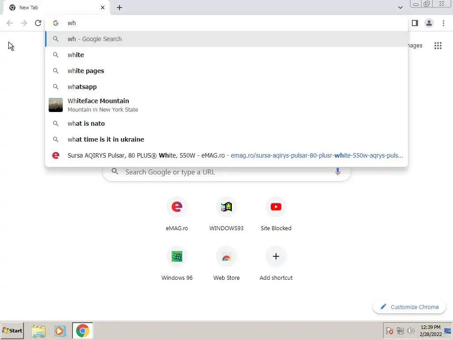Start voice search with the microphone icon

(x=338, y=172)
